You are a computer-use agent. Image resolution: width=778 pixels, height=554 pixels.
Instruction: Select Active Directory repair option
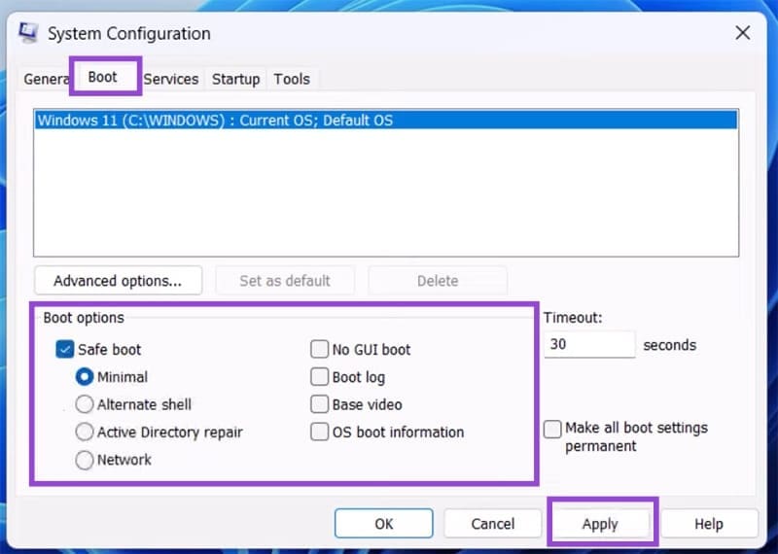tap(85, 432)
